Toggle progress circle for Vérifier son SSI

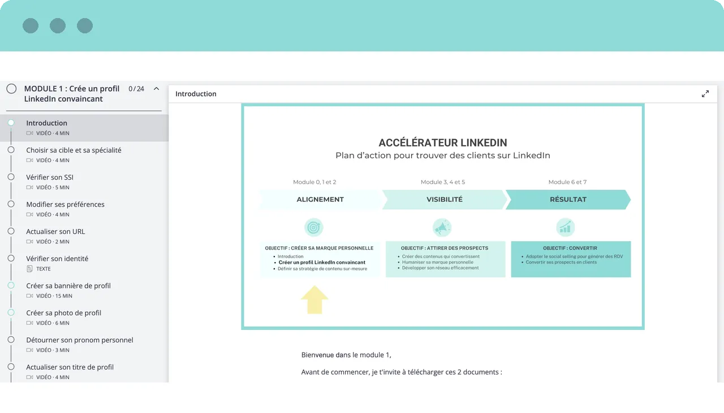click(11, 177)
